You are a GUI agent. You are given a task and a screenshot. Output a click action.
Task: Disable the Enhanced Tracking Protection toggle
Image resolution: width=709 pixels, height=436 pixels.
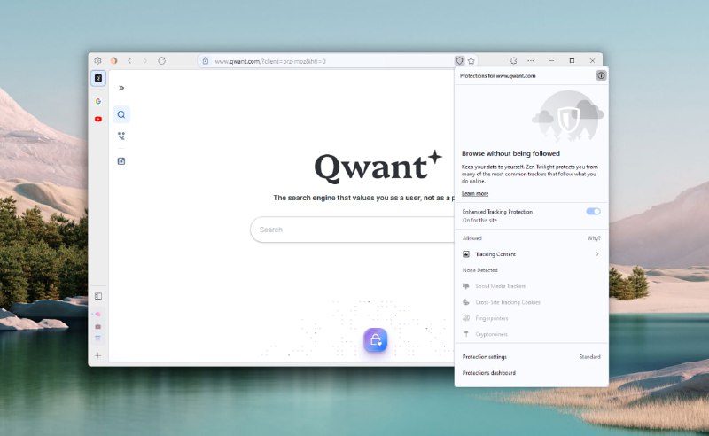pyautogui.click(x=593, y=212)
